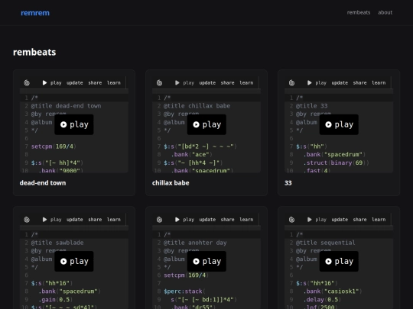This screenshot has height=309, width=413.
Task: Click toolbar play in sequential card
Action: 317,220
